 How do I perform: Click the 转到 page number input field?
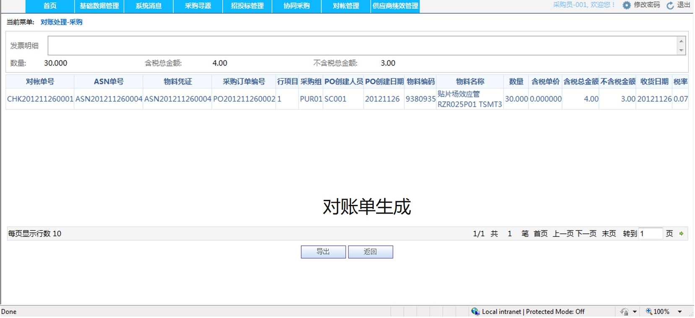click(x=650, y=234)
